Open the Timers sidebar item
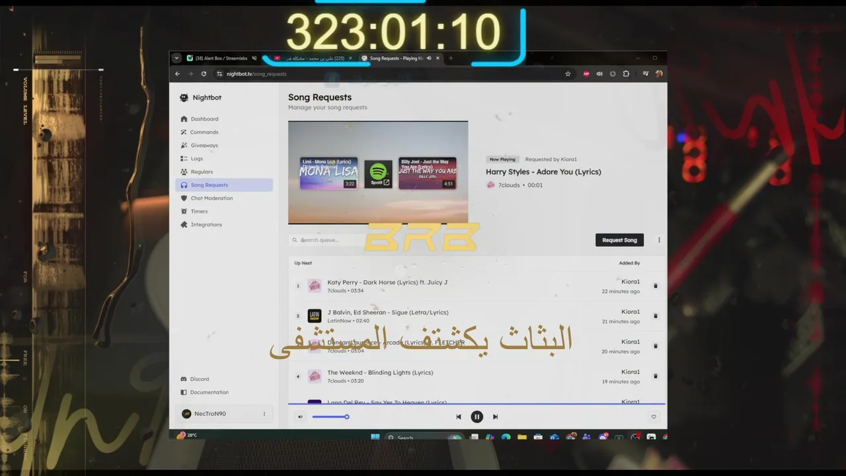Screen dimensions: 846x476 (224, 212)
